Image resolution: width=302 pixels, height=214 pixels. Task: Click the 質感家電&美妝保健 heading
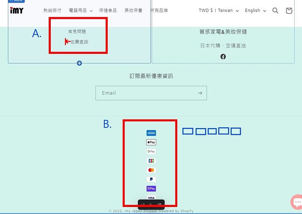coord(223,32)
